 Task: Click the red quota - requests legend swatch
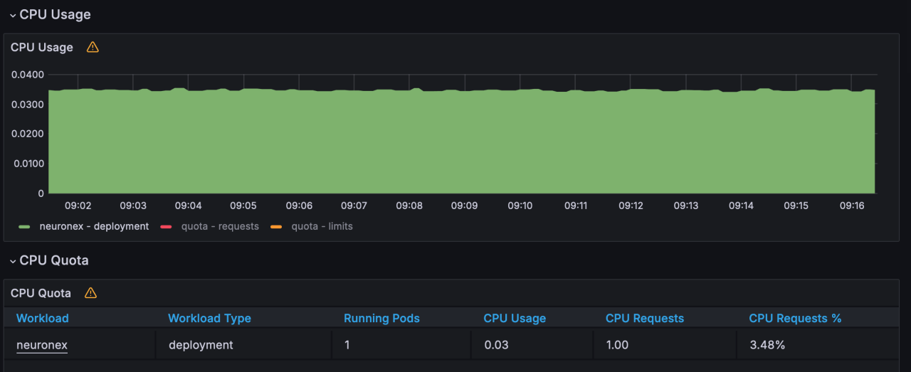(x=167, y=227)
